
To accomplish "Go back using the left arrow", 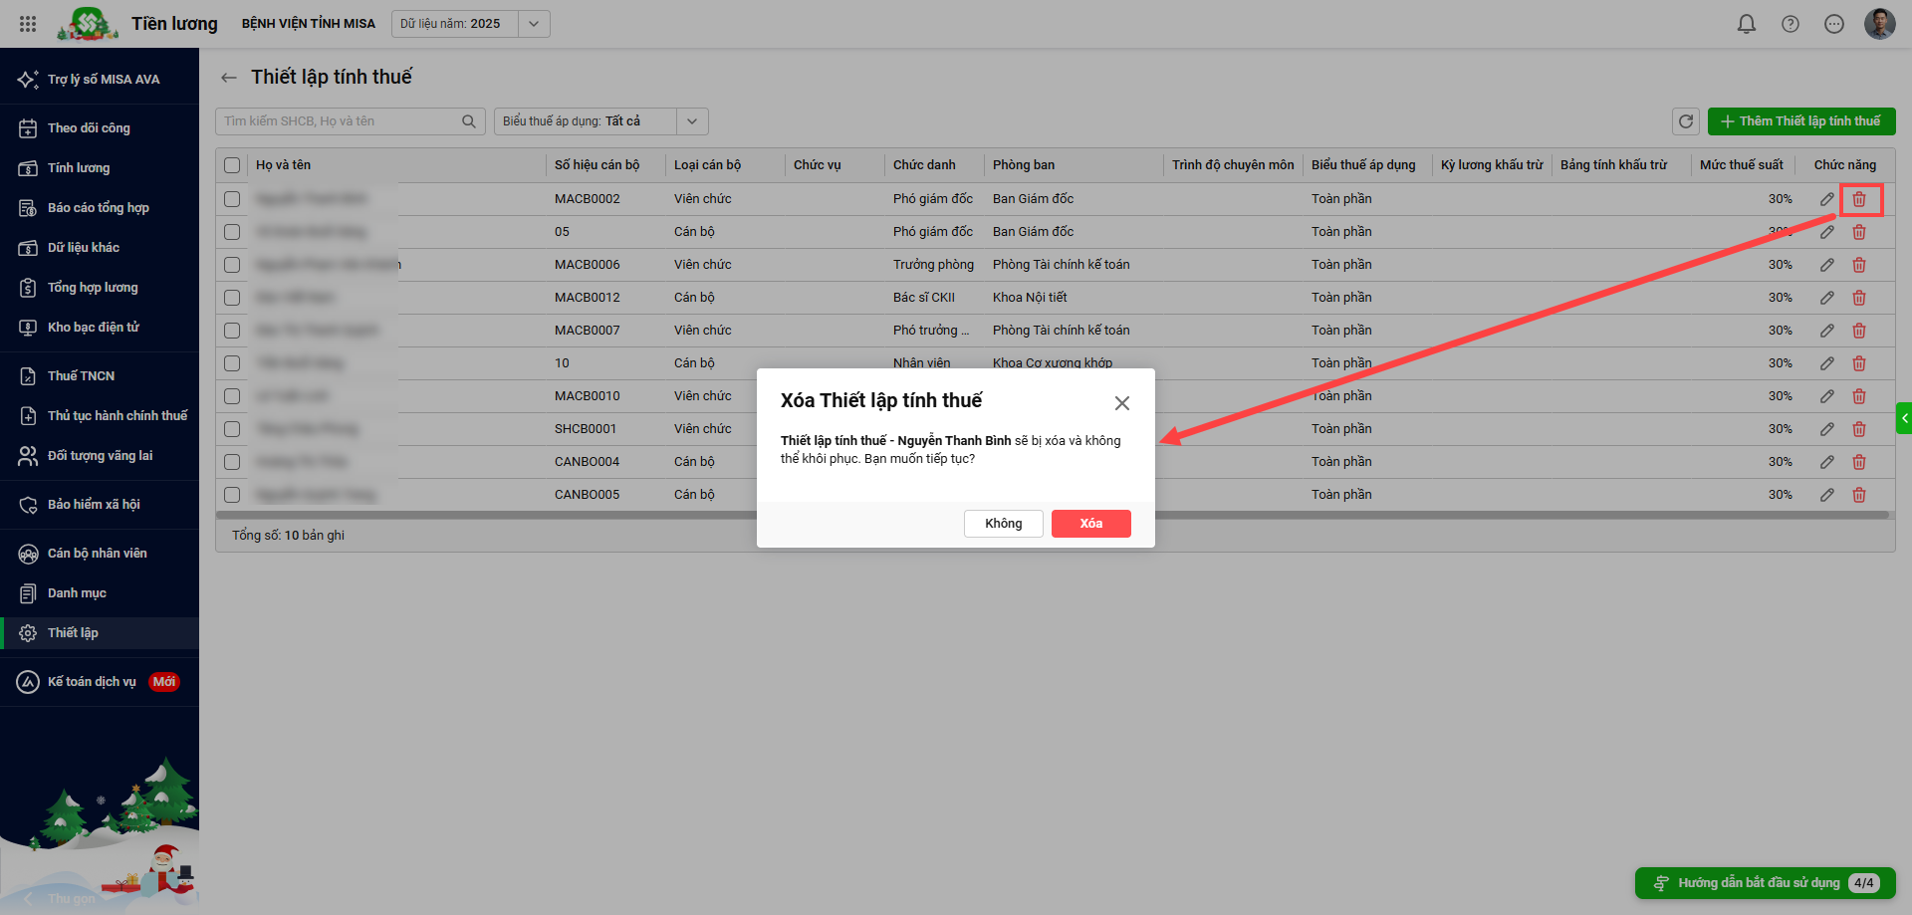I will 229,78.
